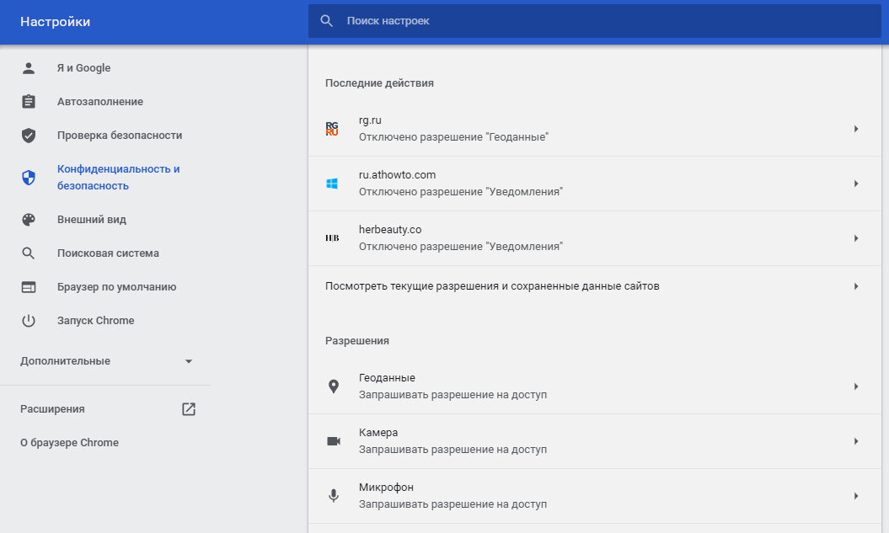The image size is (889, 533).
Task: Click the Микрофон permission label
Action: click(386, 488)
